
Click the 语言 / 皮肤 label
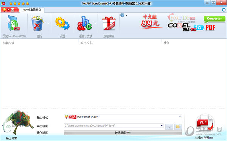pos(86,36)
